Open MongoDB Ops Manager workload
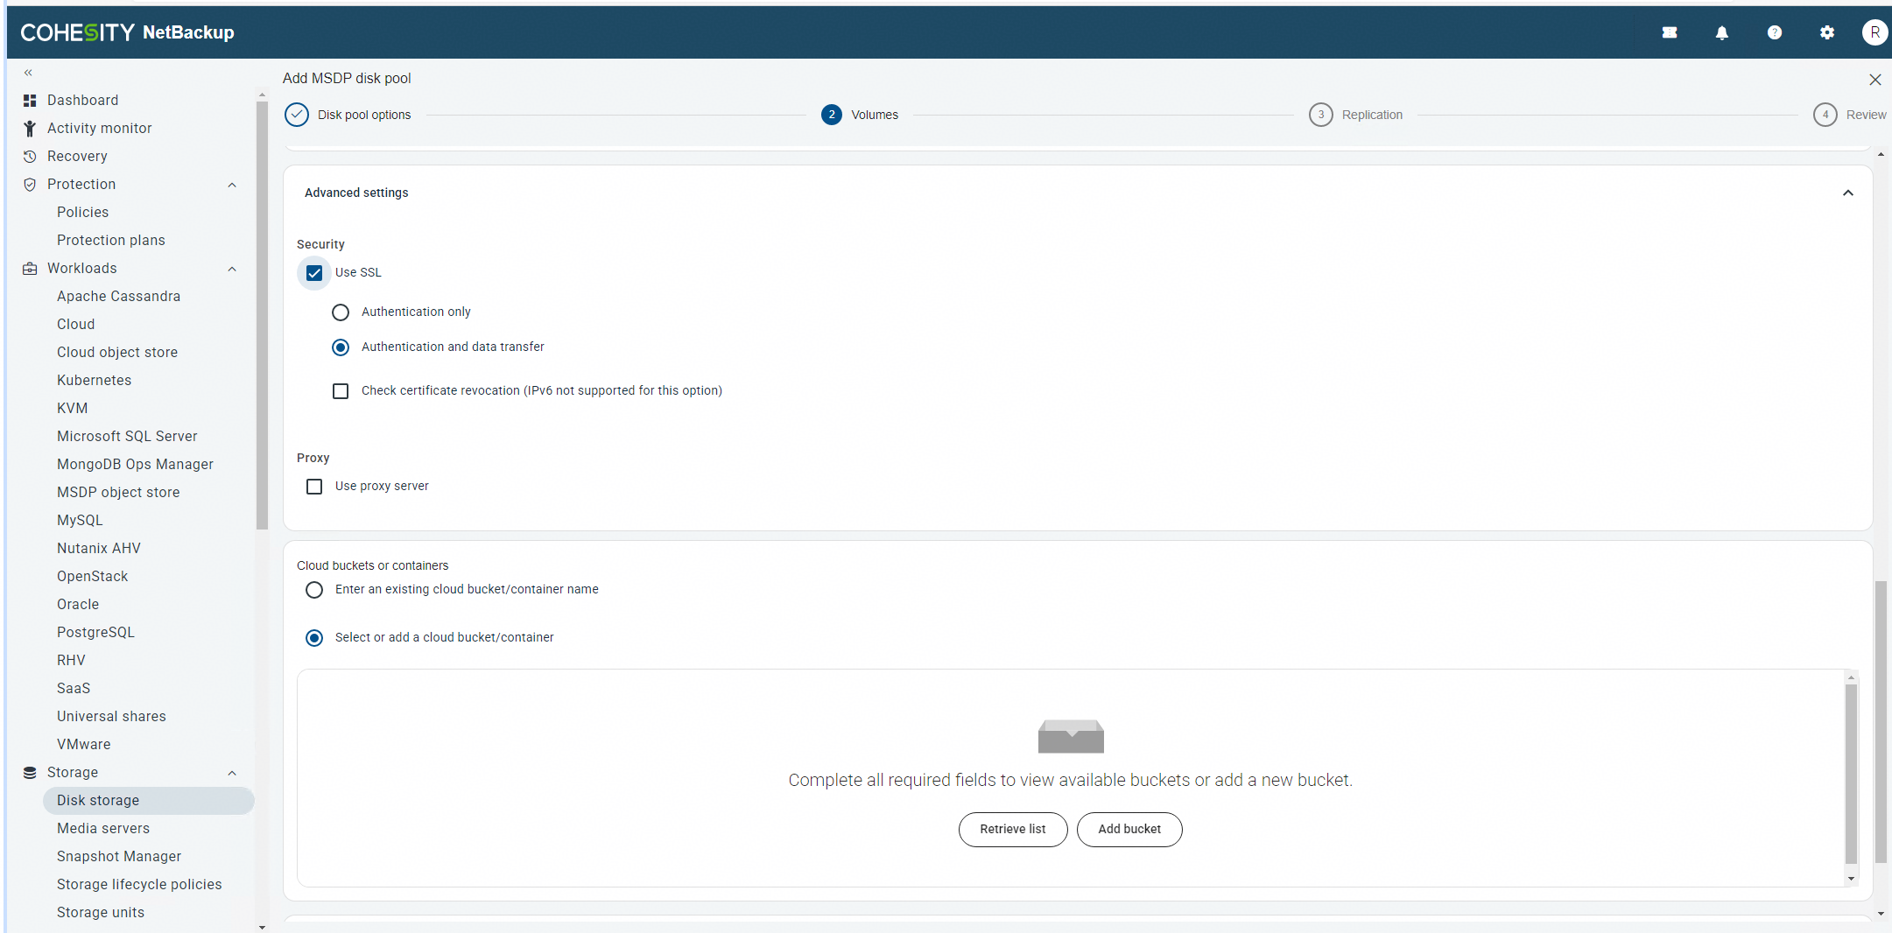Screen dimensions: 1892x933 pos(135,465)
